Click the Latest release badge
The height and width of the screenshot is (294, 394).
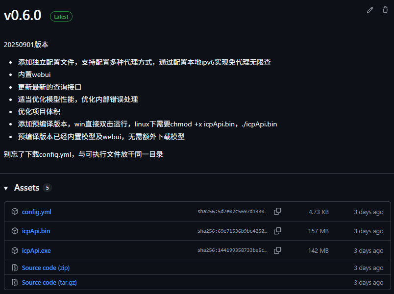pos(61,16)
